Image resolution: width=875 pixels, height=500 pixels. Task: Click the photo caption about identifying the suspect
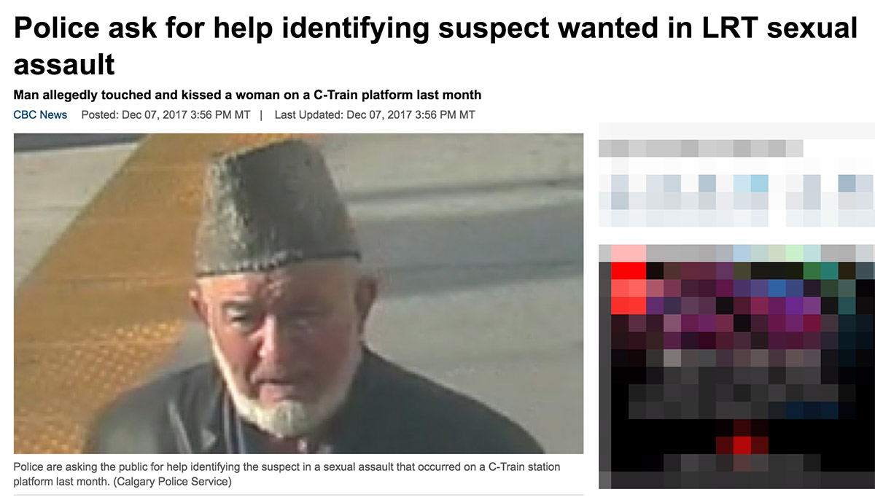(x=287, y=474)
